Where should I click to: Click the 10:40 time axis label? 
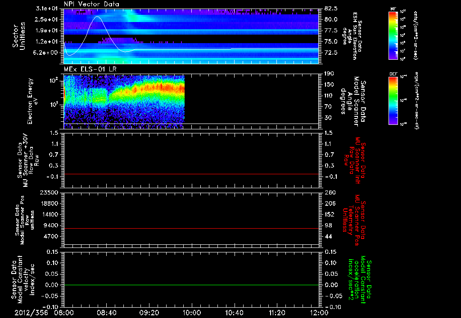coord(234,313)
